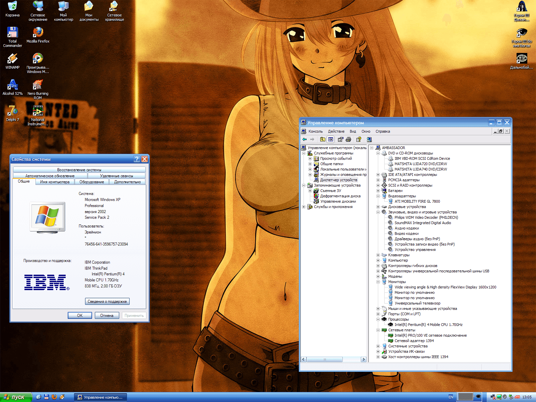The height and width of the screenshot is (402, 536).
Task: Select the Alcohol 52% desktop icon
Action: click(x=12, y=87)
